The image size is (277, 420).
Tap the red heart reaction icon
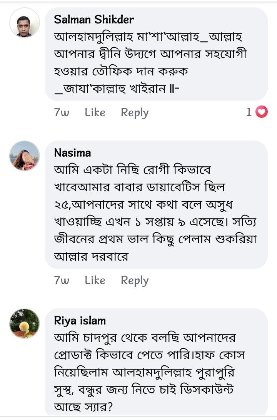(x=262, y=112)
